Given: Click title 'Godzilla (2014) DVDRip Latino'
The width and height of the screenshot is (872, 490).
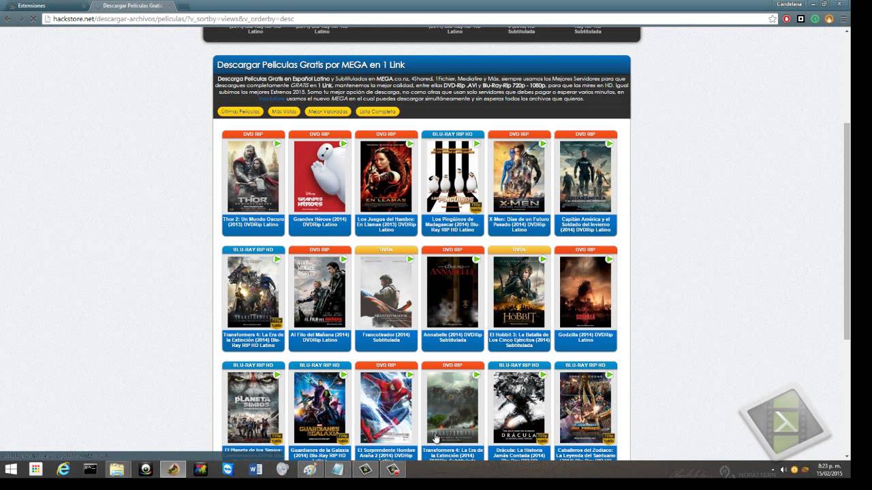Looking at the screenshot, I should [585, 338].
